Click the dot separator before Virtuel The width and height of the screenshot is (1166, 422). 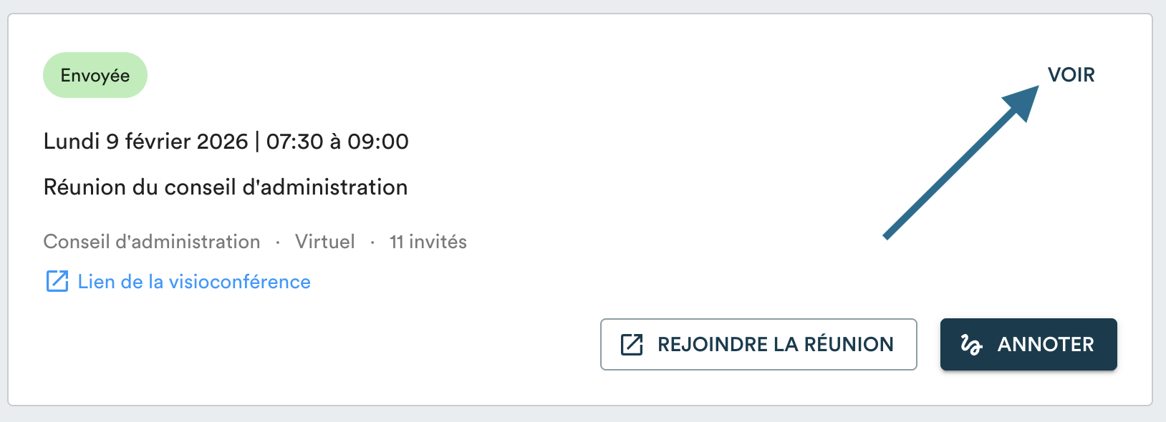(278, 242)
